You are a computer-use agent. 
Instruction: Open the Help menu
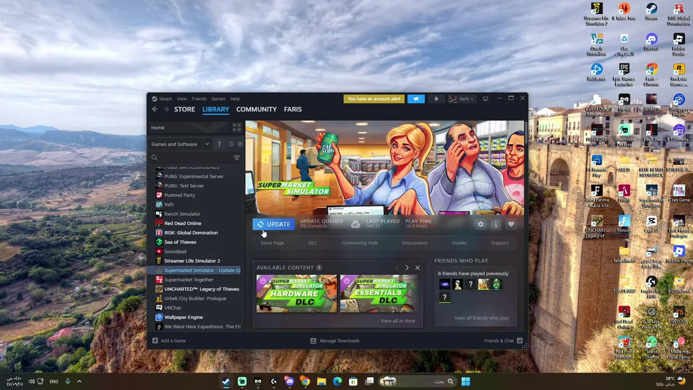tap(235, 99)
